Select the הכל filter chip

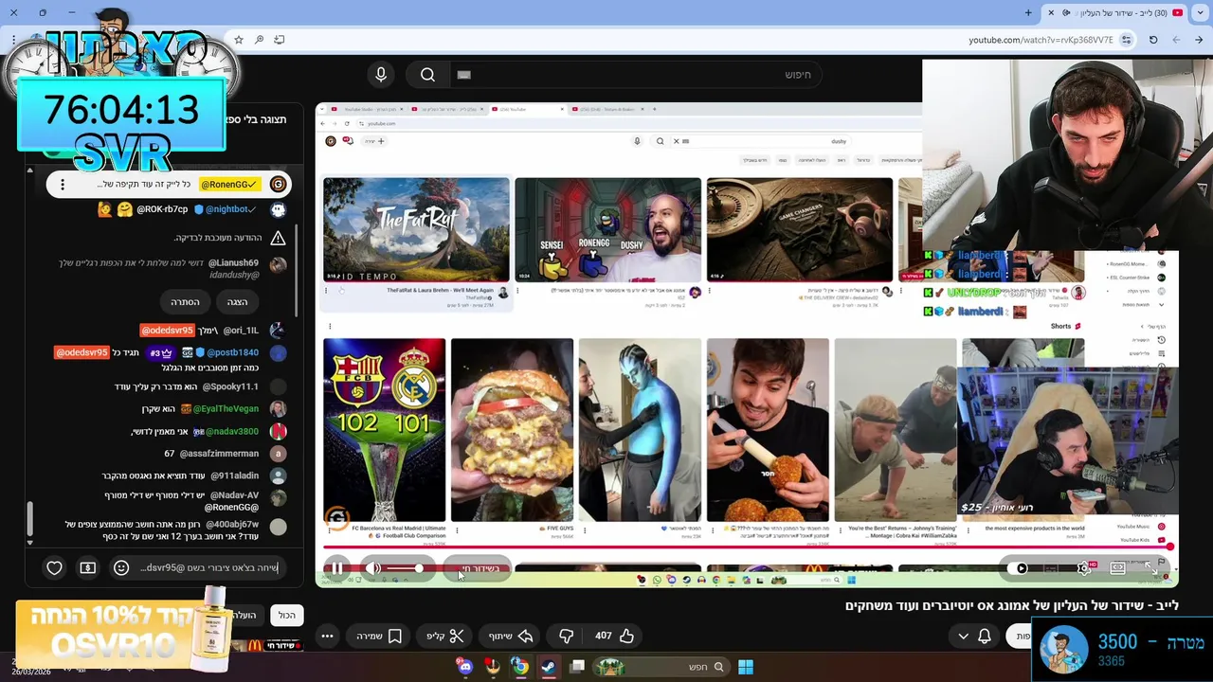287,615
